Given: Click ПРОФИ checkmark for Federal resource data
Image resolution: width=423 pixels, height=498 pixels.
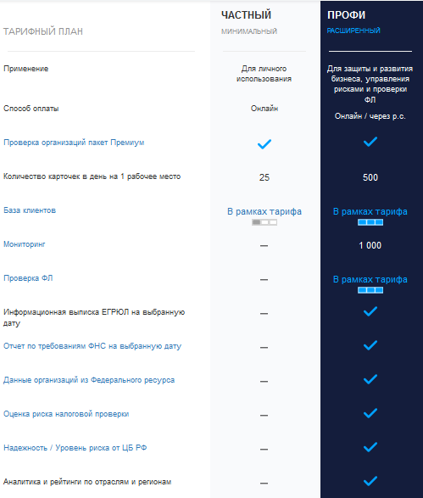Looking at the screenshot, I should click(370, 379).
